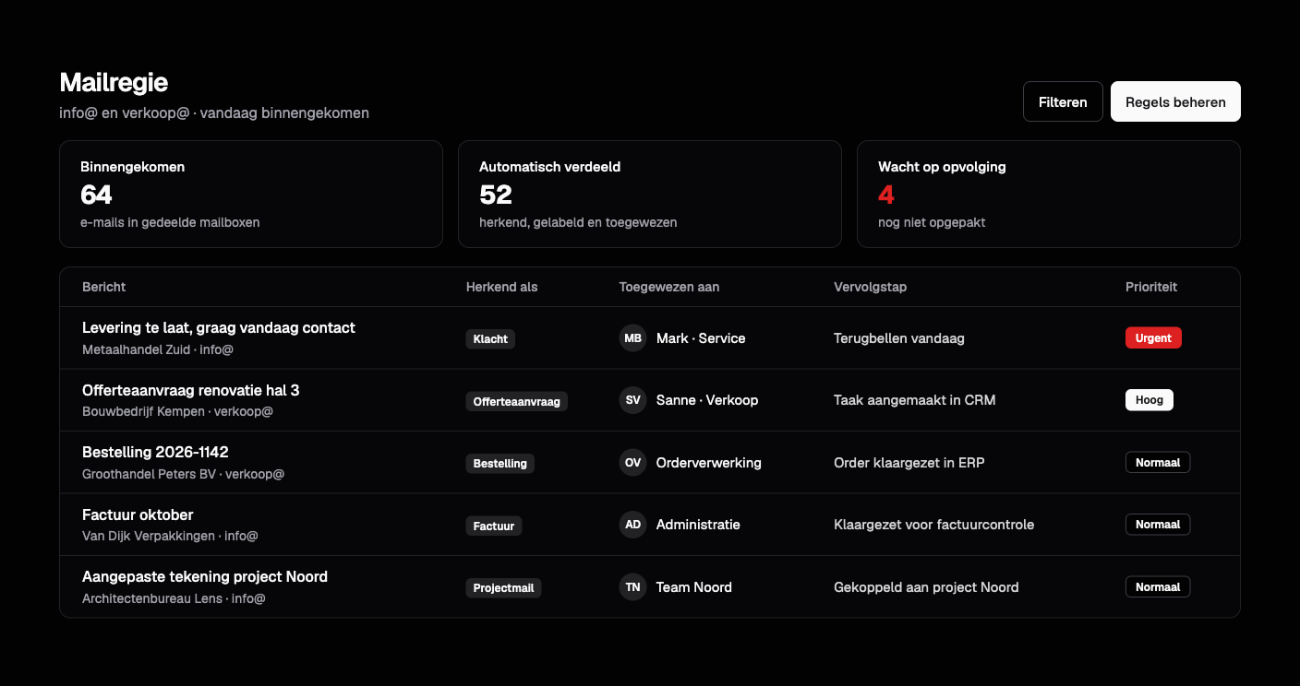Select the SV avatar for Sanne Verkoop
The height and width of the screenshot is (686, 1300).
pos(632,400)
